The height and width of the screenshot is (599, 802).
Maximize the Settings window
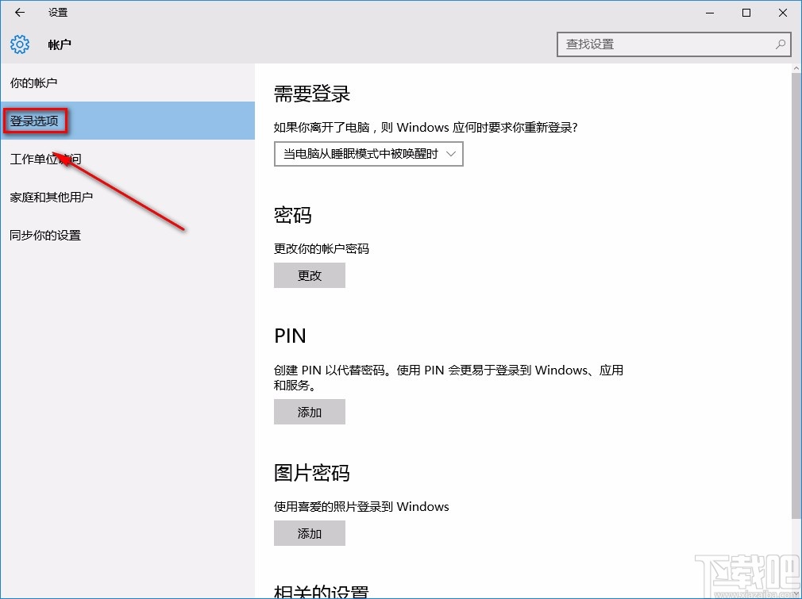pyautogui.click(x=746, y=13)
